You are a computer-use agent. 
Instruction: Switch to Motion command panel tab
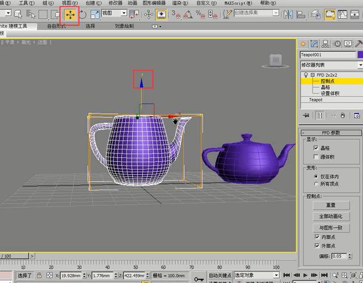337,44
